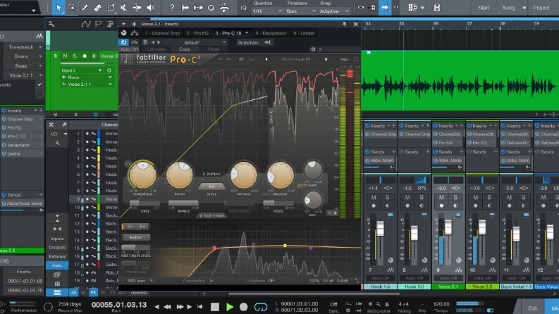Click the Knee slider in Pro-C 2
Viewport: 559px width, 314px height.
(x=145, y=203)
